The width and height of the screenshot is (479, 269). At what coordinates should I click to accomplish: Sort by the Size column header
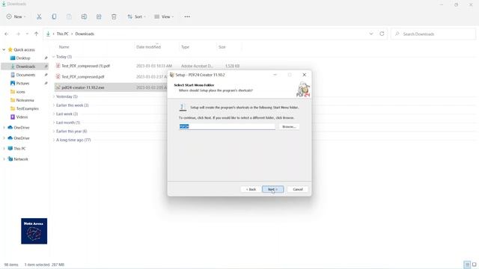[x=222, y=47]
